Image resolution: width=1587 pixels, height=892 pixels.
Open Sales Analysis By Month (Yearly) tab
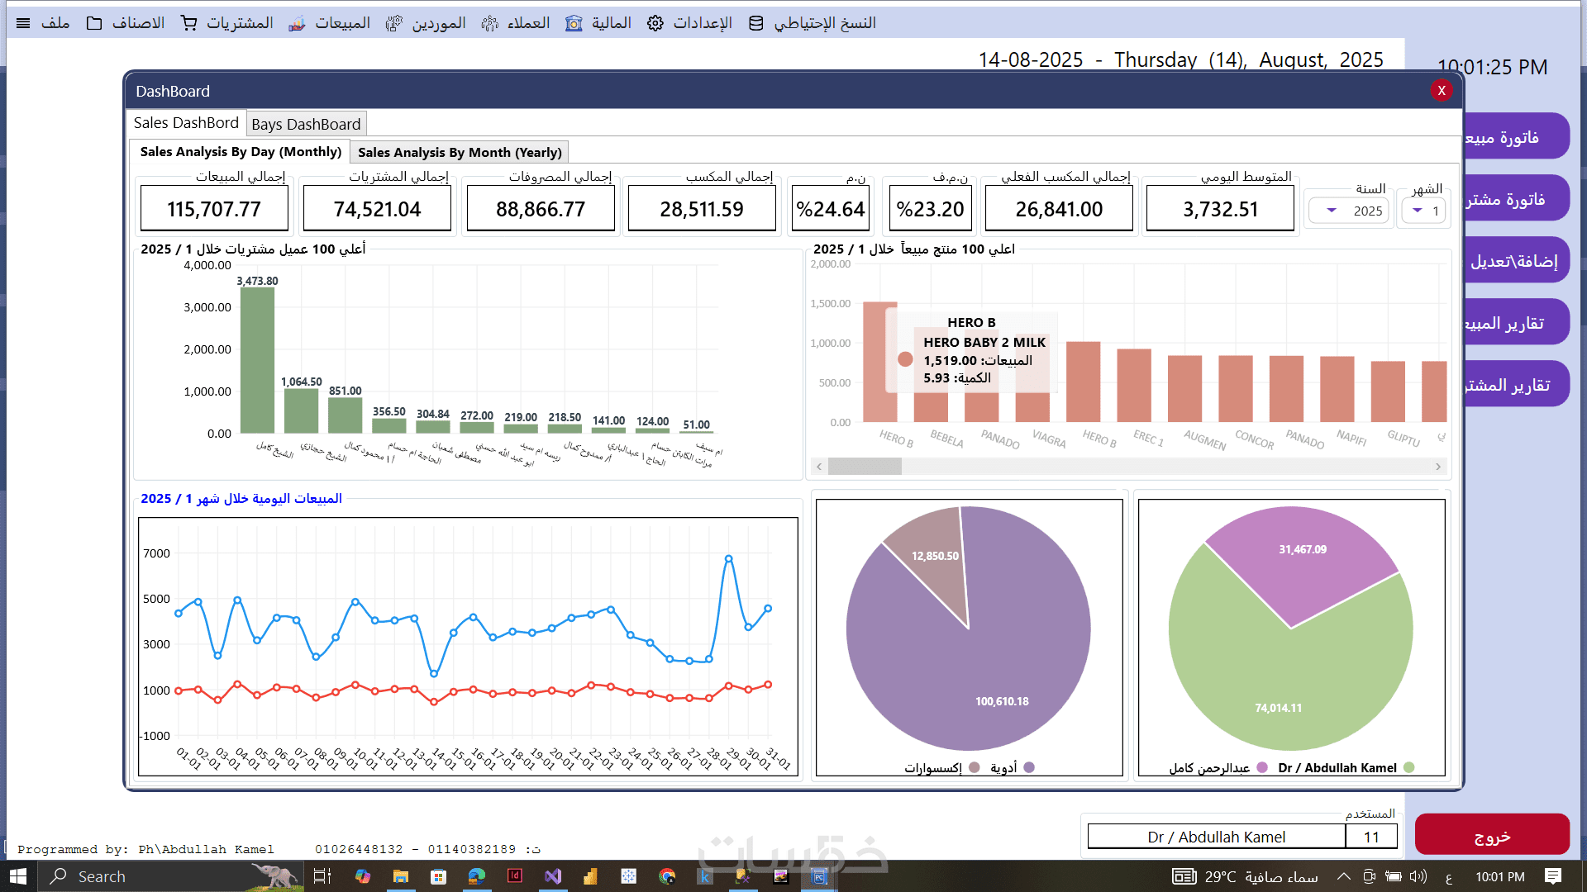pyautogui.click(x=460, y=152)
